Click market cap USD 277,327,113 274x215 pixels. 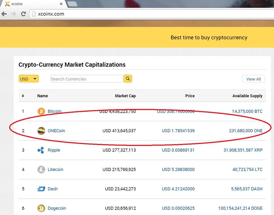point(119,150)
